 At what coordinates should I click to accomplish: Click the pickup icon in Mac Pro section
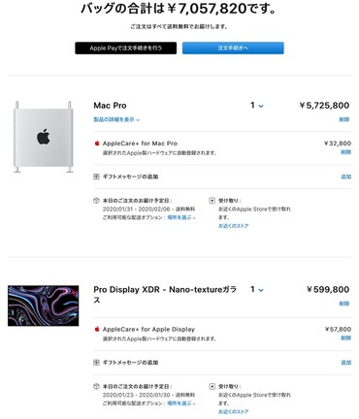pos(212,201)
